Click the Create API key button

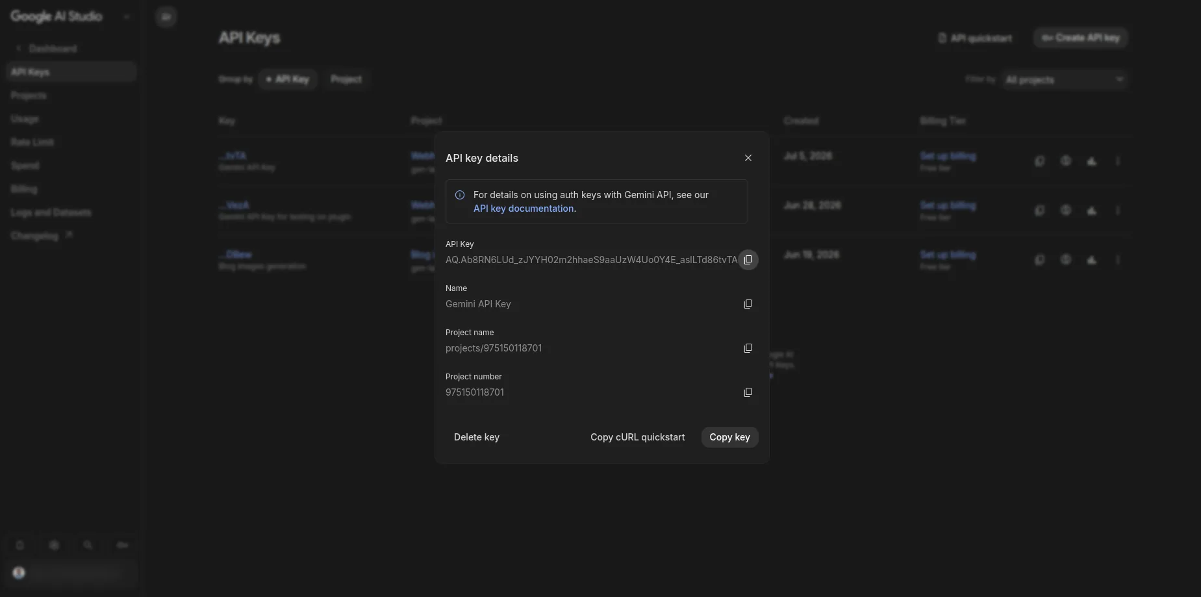(1081, 38)
